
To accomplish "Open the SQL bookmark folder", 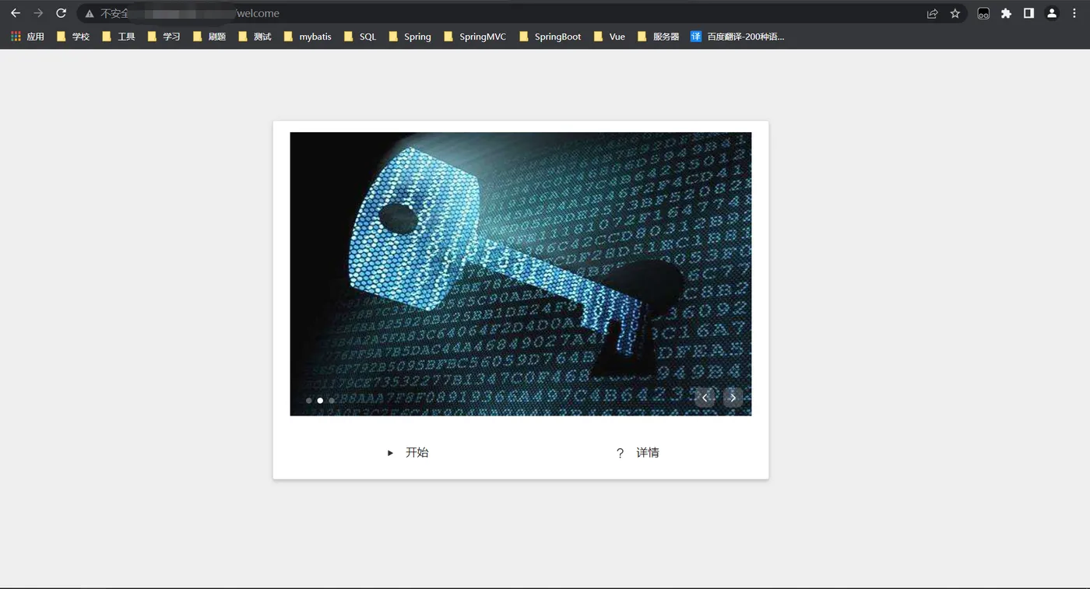I will click(x=360, y=37).
